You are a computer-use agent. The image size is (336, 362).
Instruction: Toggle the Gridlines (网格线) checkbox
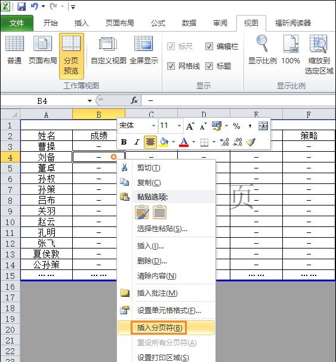point(171,66)
